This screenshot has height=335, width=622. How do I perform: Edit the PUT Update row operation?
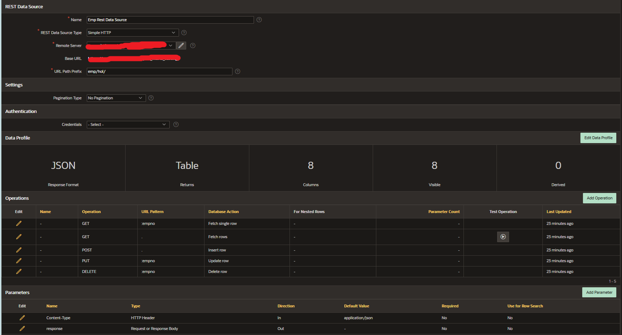point(19,261)
